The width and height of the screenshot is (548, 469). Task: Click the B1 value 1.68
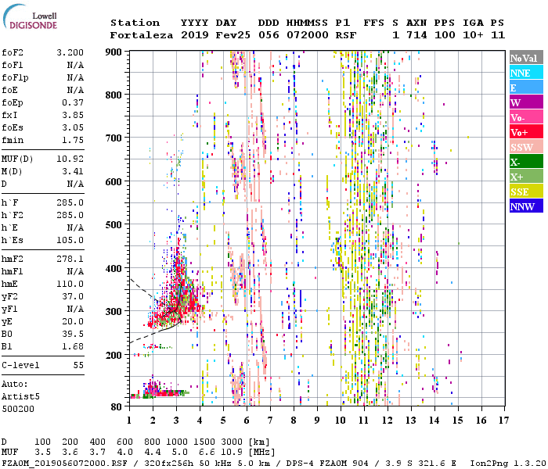coord(73,347)
